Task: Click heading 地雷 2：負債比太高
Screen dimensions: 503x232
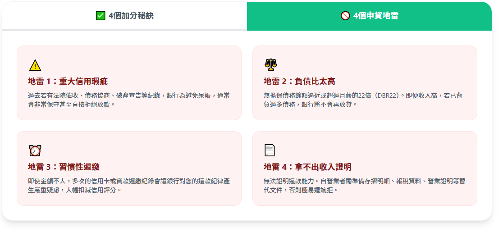Action: point(299,82)
